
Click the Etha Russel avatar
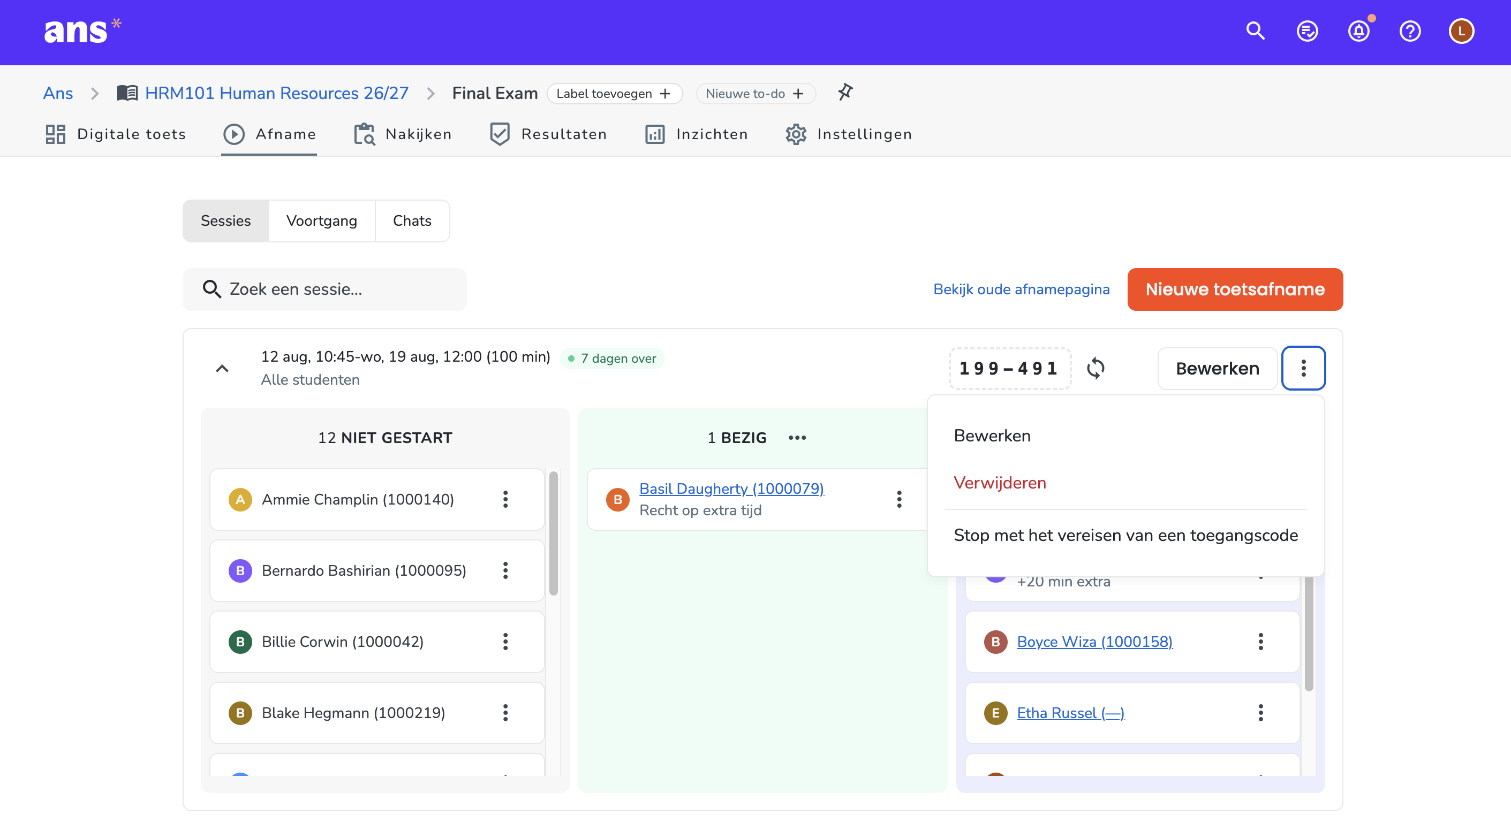click(995, 713)
